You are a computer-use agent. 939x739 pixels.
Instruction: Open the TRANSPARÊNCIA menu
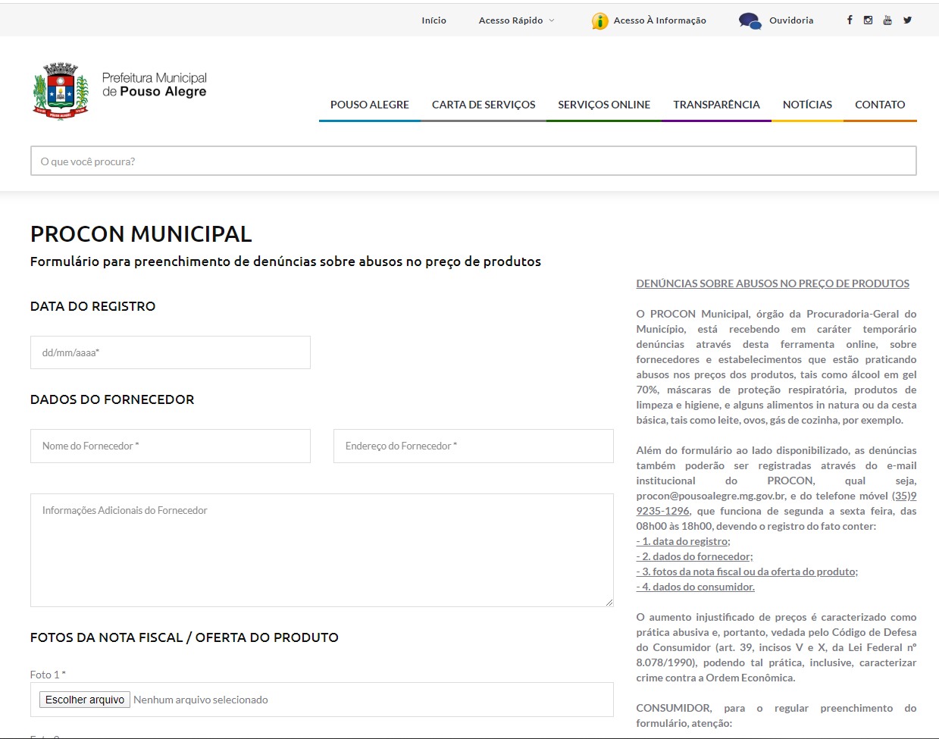click(x=716, y=105)
